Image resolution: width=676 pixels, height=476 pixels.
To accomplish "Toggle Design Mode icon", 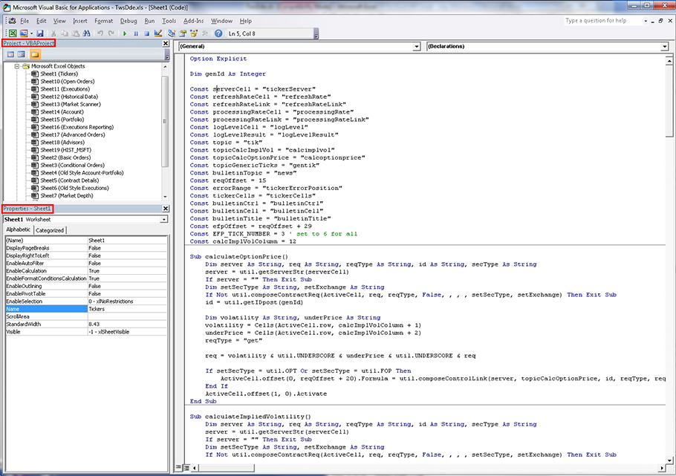I will pos(157,33).
